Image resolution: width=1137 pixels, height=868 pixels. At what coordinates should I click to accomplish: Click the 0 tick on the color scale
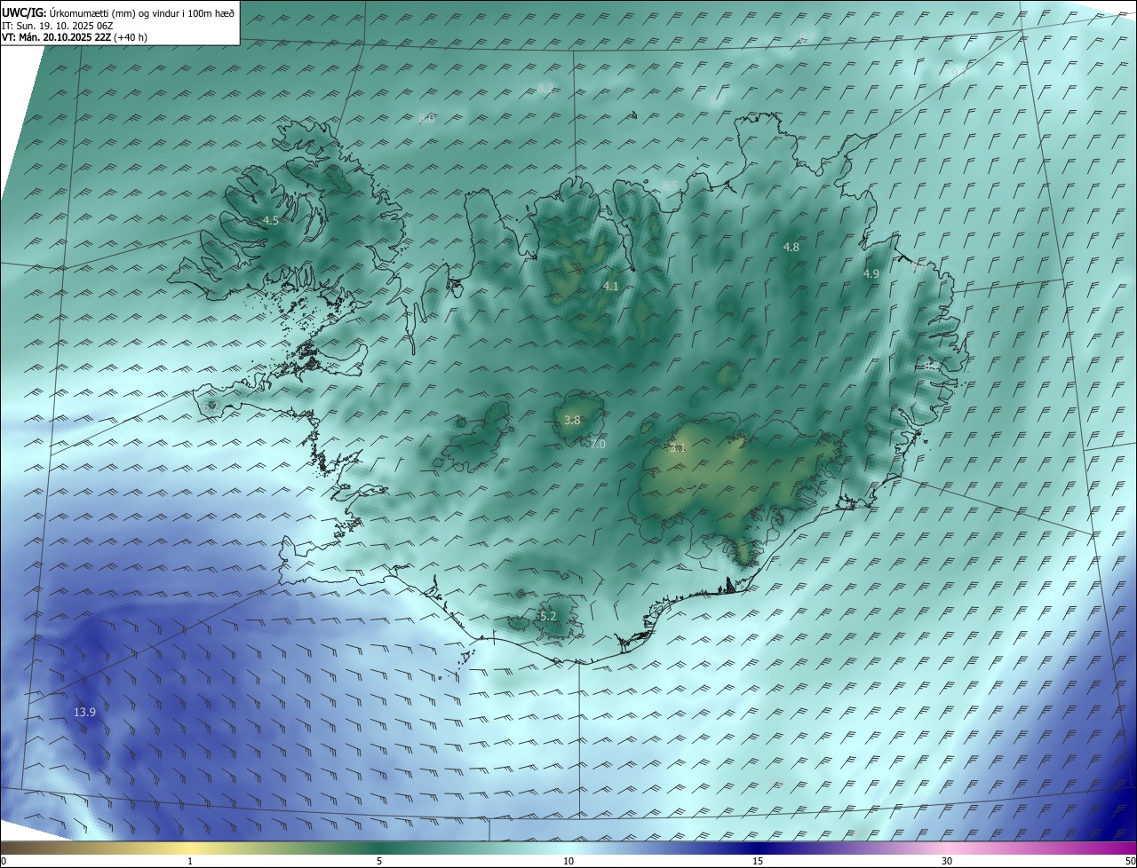[4, 861]
